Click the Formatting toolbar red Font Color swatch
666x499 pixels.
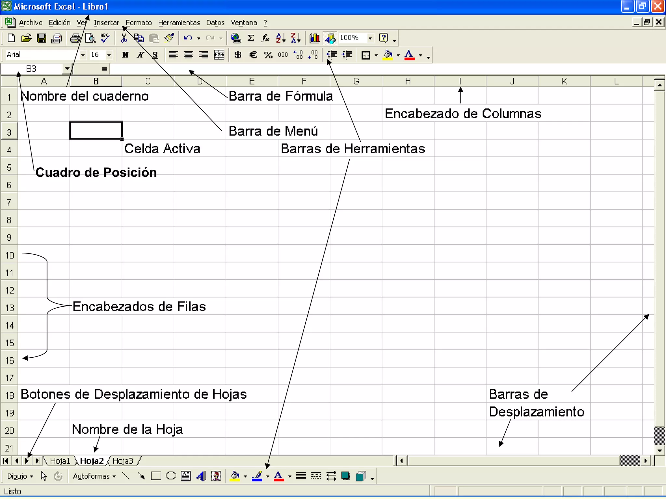point(409,55)
